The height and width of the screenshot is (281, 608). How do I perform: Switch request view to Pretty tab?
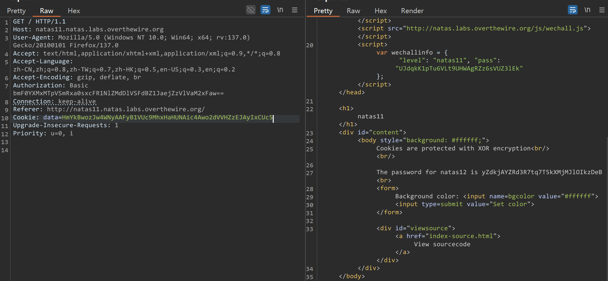tap(16, 11)
